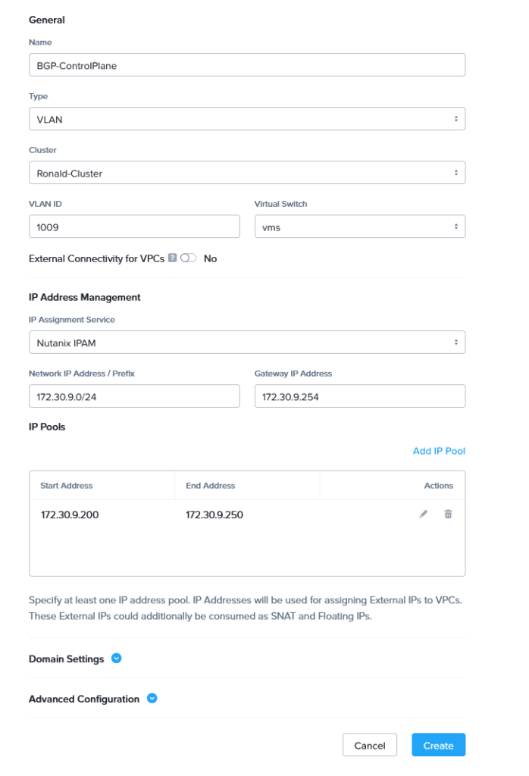Click help icon next to External Connectivity
Image resolution: width=529 pixels, height=776 pixels.
172,258
